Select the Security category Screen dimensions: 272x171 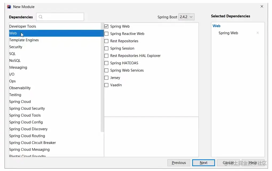(x=16, y=47)
